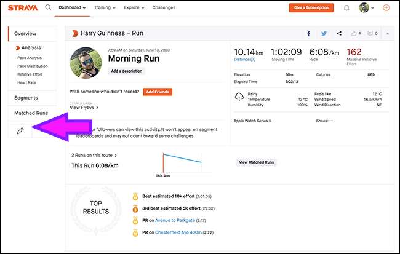Share the run on Twitter
Viewport: 400px width, 254px height.
tap(324, 33)
